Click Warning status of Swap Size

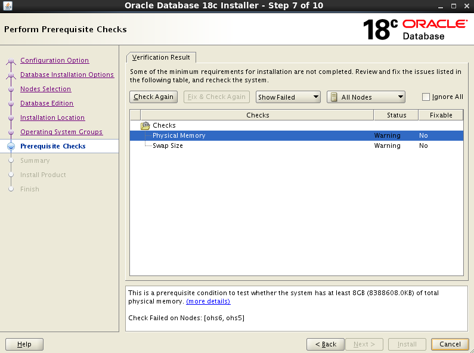(x=387, y=145)
